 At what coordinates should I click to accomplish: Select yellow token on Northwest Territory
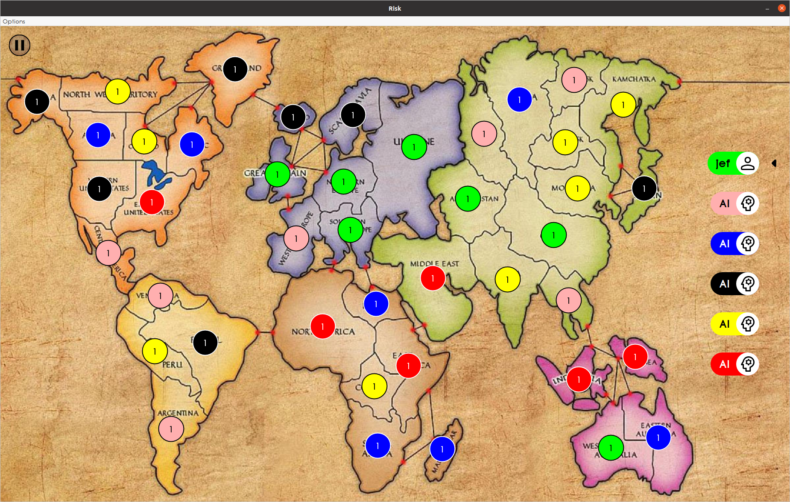coord(117,91)
